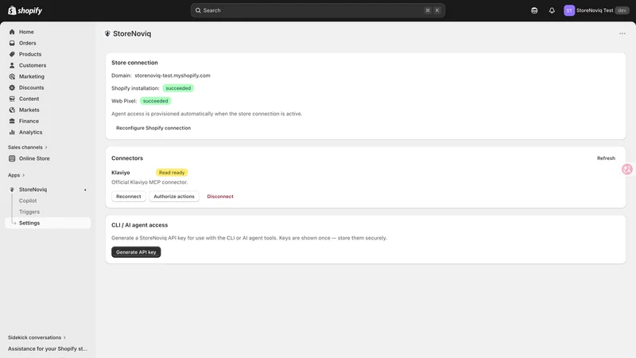This screenshot has width=636, height=358.
Task: Click Authorize actions button
Action: pos(174,197)
